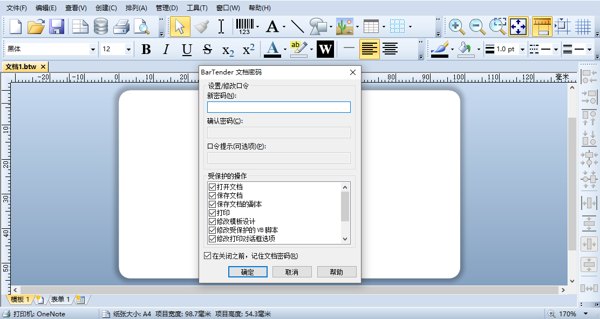This screenshot has width=600, height=319.
Task: Align text left
Action: click(x=370, y=49)
